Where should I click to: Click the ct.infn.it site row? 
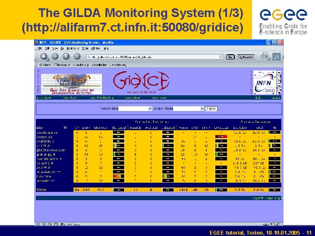point(158,146)
